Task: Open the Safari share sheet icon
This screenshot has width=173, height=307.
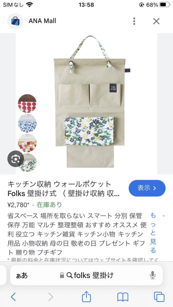Action: click(x=86, y=296)
